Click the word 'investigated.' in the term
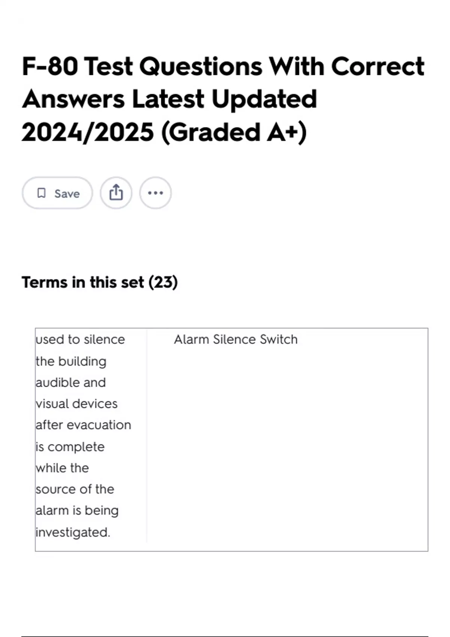Viewport: 450px width, 637px height. point(73,532)
